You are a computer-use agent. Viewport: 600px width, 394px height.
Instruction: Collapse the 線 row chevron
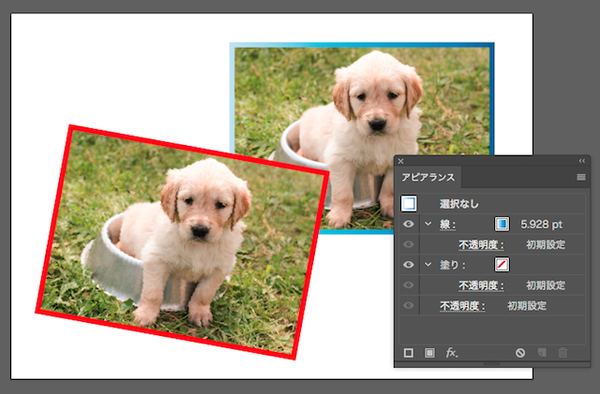(x=428, y=224)
